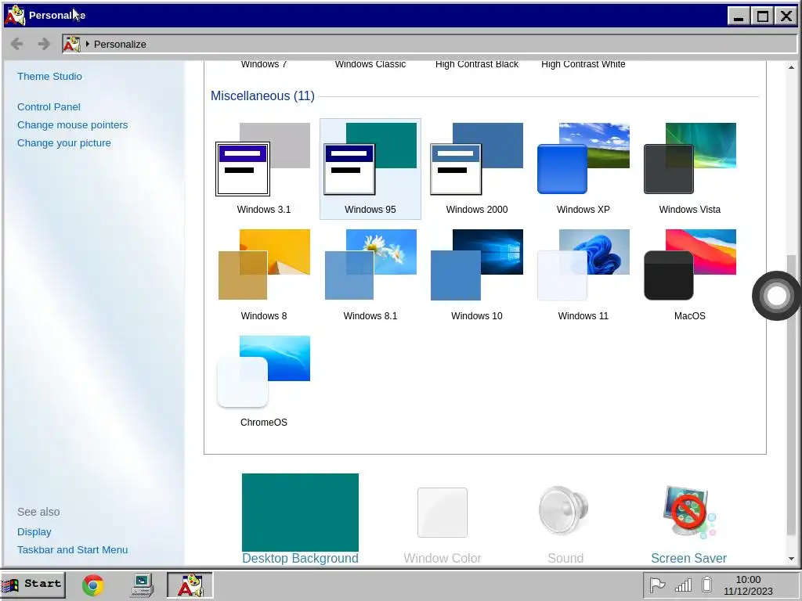Click the Personalize breadcrumb arrow

(x=88, y=44)
